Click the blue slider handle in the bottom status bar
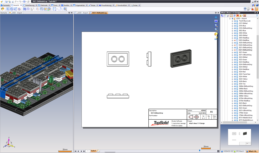This screenshot has width=259, height=153. [x=200, y=151]
